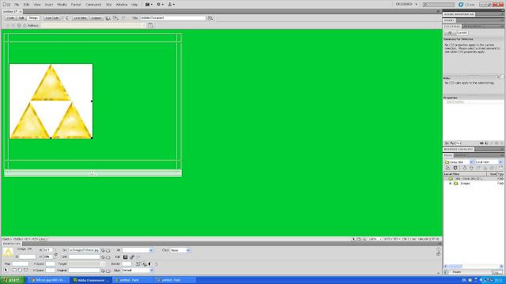Open the Layout menu icon in the application bar

149,5
